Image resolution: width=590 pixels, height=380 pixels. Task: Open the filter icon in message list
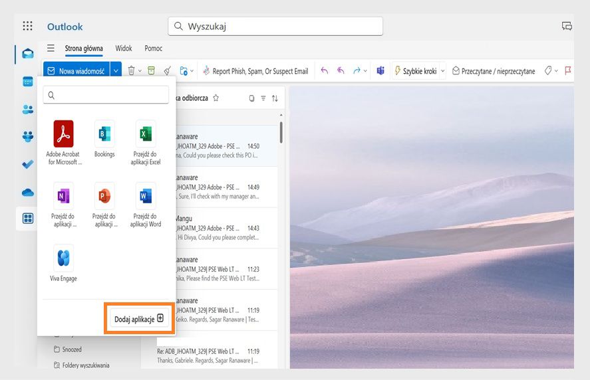263,98
